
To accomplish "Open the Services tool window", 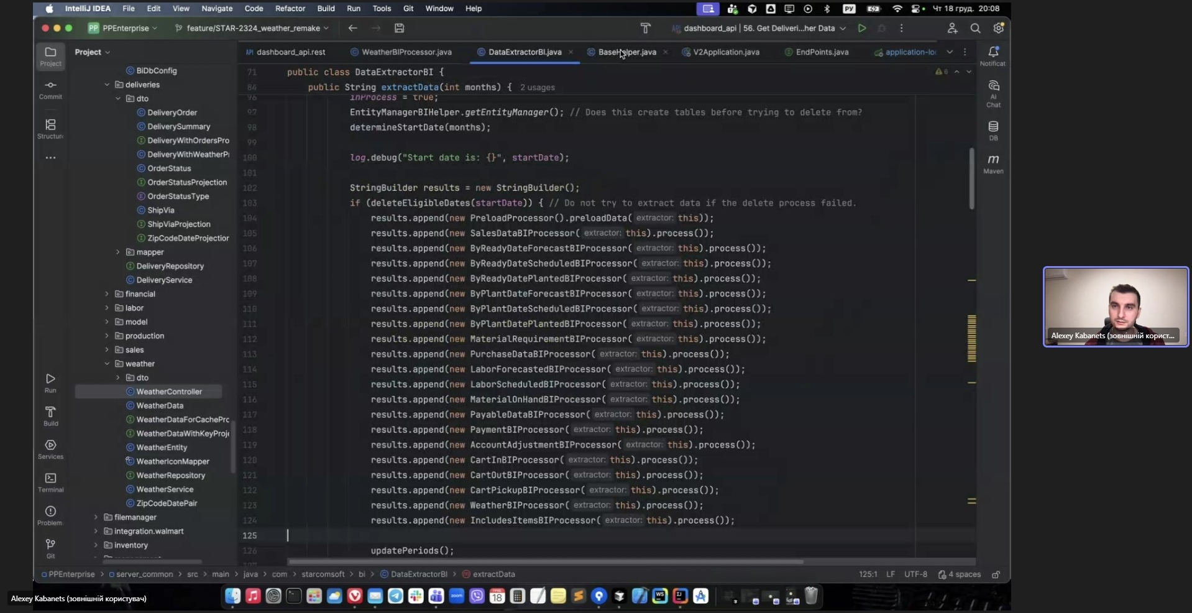I will pos(50,449).
